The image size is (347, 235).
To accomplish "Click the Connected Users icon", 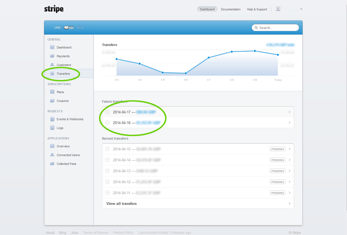I will [52, 155].
